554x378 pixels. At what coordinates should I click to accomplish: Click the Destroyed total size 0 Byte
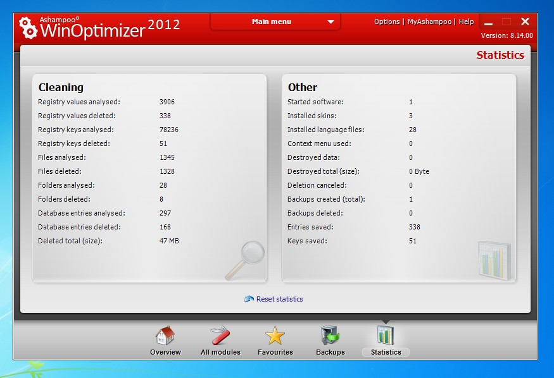tap(419, 171)
